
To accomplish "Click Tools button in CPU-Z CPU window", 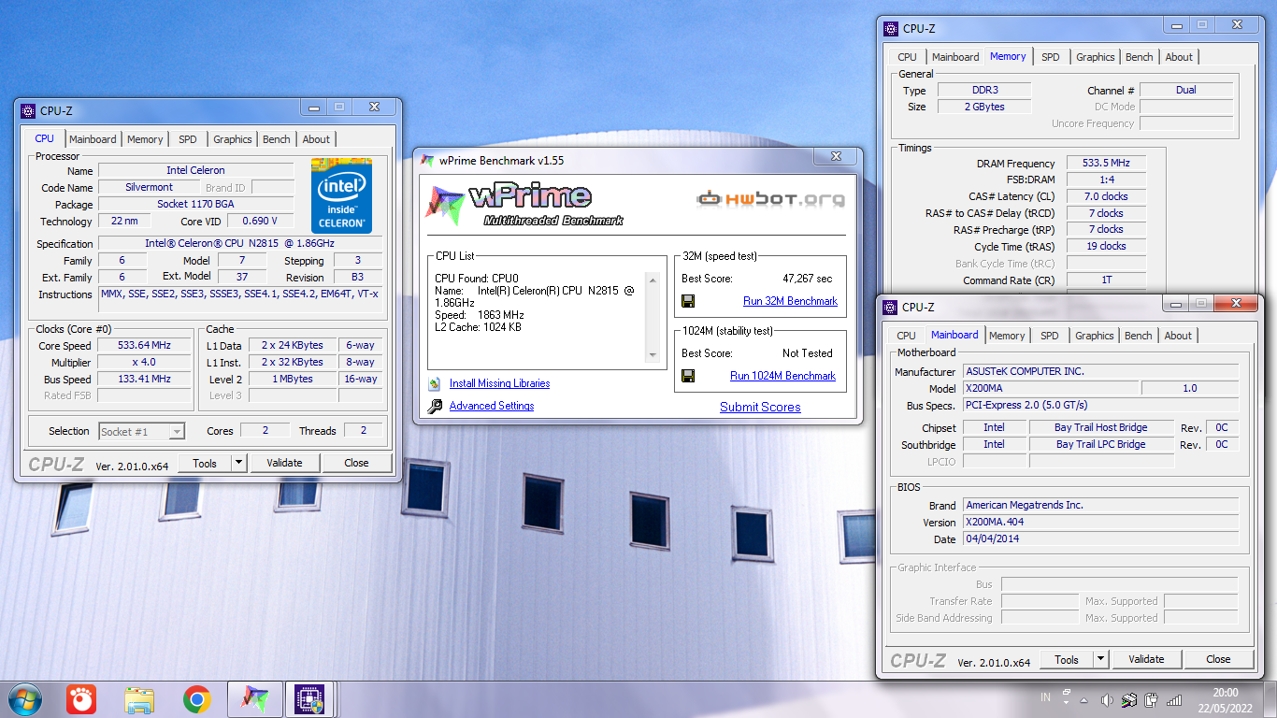I will [205, 463].
